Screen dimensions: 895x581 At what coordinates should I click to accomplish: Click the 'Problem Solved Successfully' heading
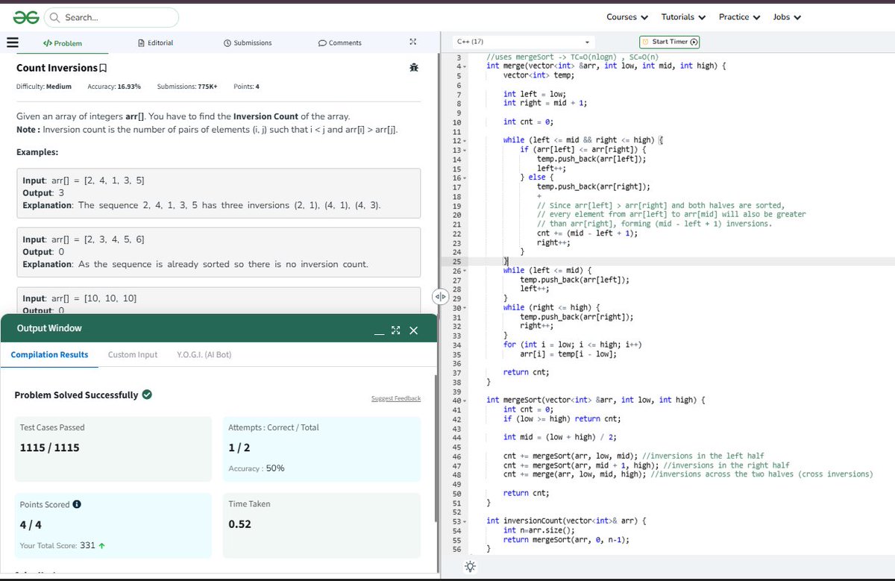pyautogui.click(x=76, y=395)
